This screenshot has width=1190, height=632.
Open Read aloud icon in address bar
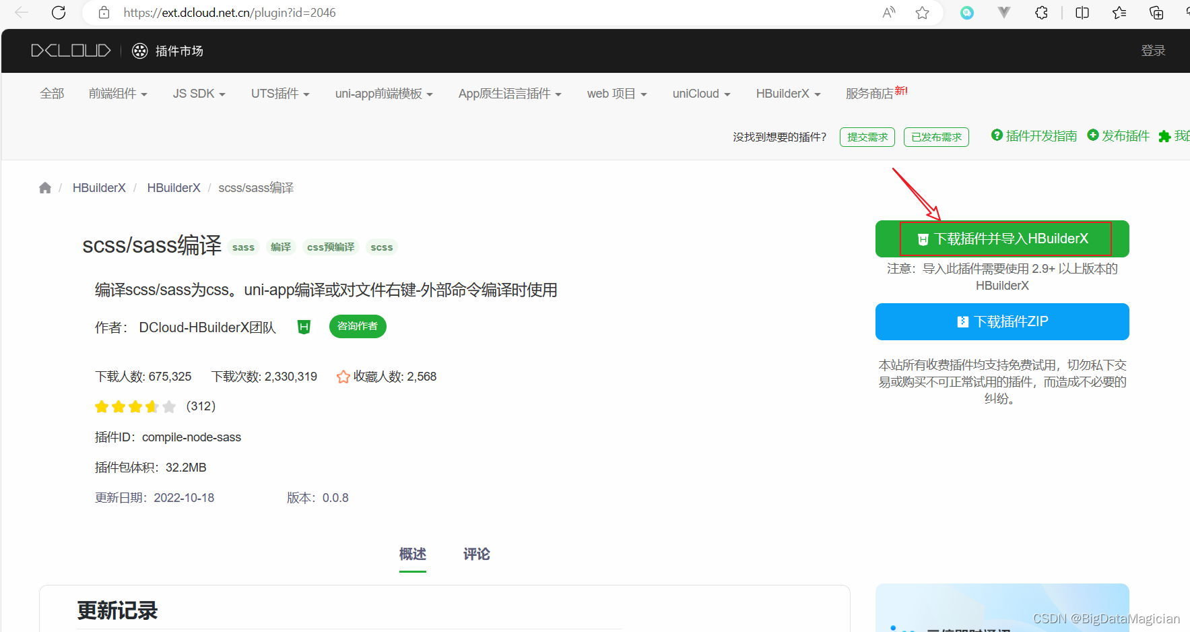point(889,13)
